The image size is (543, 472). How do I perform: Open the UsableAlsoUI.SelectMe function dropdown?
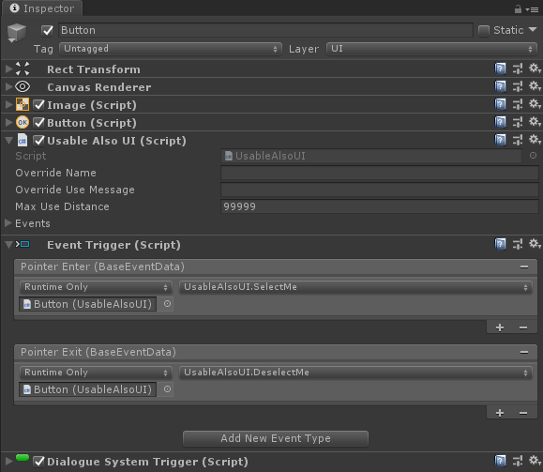click(x=355, y=287)
